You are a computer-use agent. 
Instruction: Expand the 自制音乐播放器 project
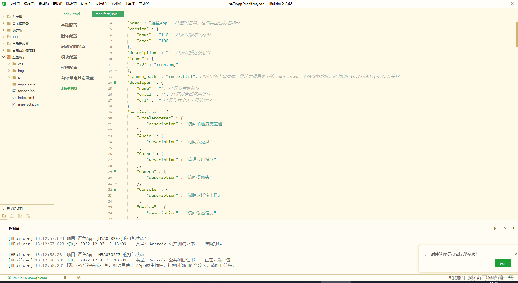pos(4,50)
